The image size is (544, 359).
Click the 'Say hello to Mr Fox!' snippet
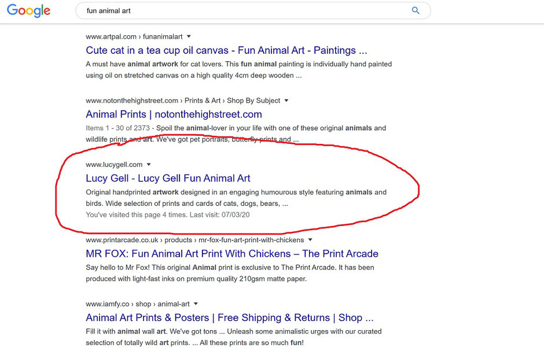pos(230,273)
